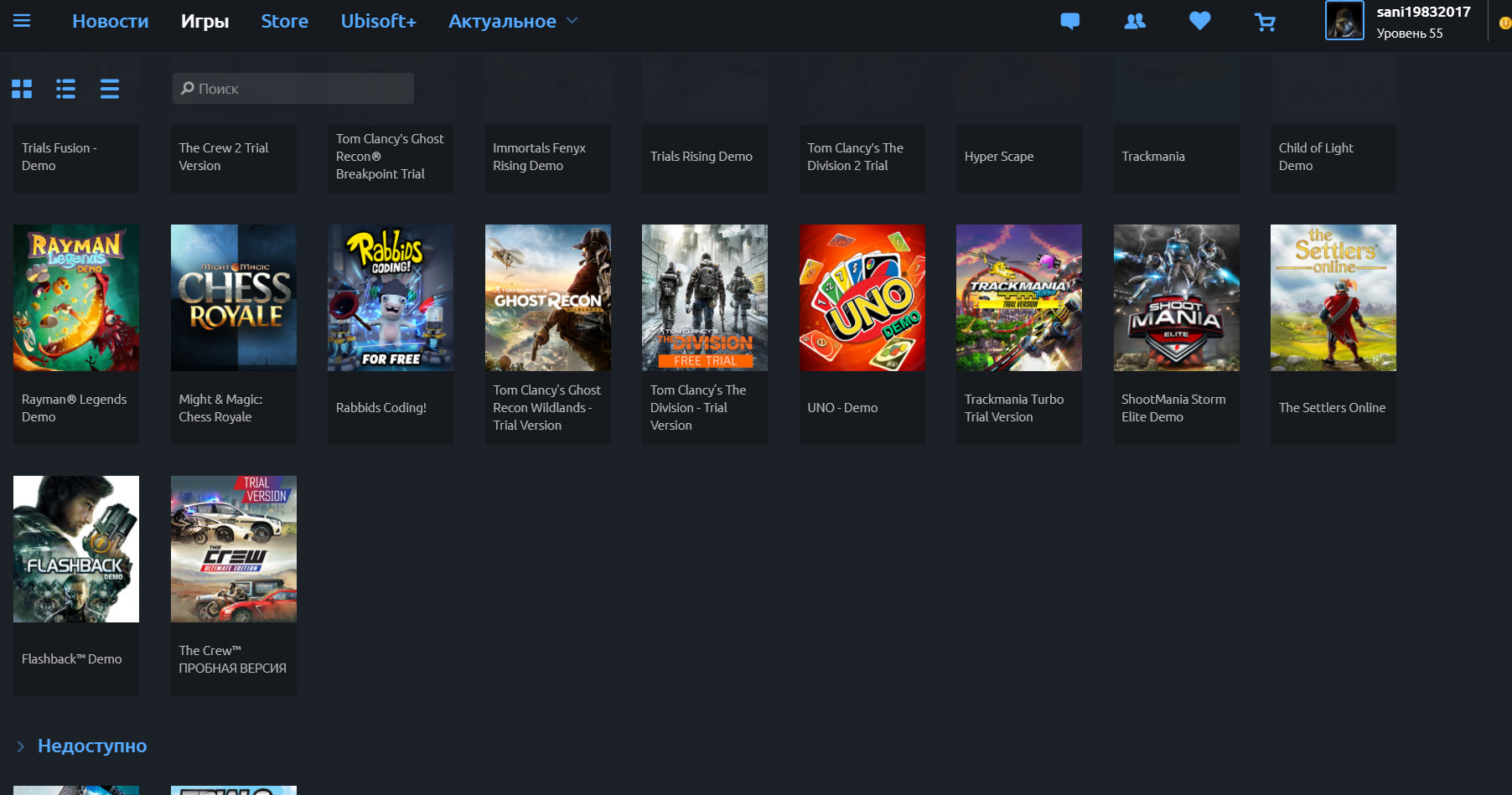Switch to grid view of games
The height and width of the screenshot is (795, 1512).
[x=22, y=88]
